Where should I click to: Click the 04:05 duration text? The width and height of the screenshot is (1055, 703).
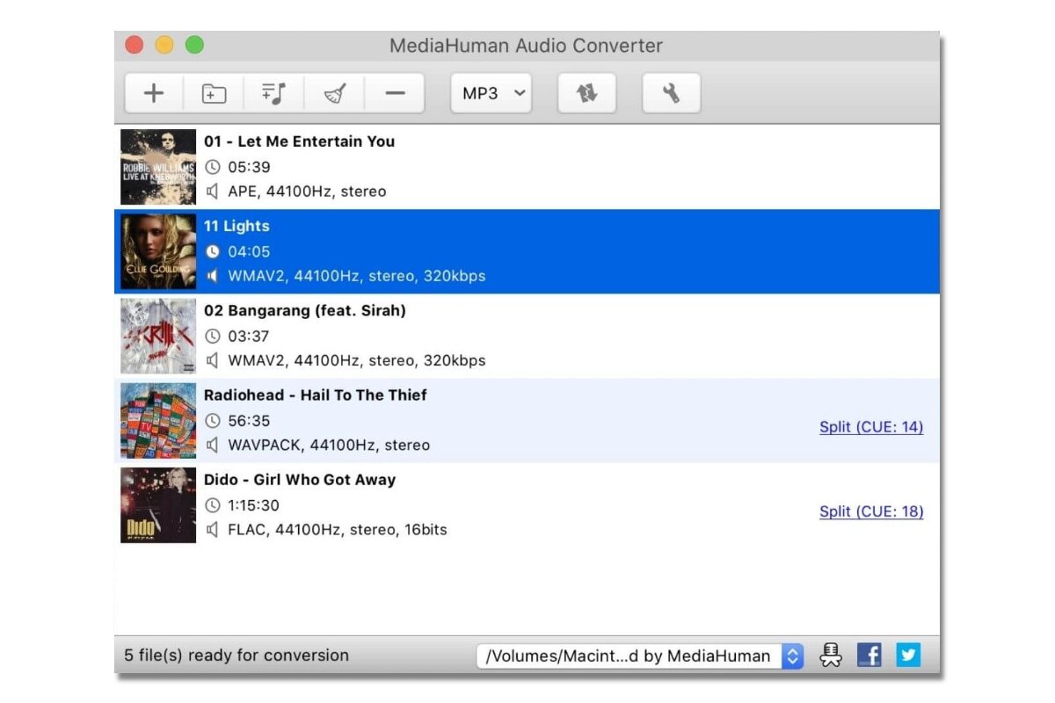click(250, 251)
